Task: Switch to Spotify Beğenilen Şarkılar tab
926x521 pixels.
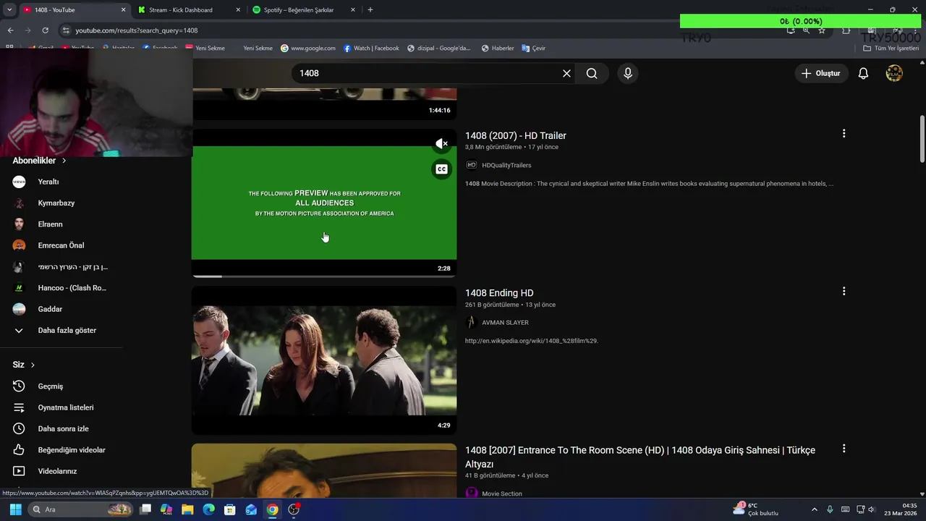Action: (x=304, y=10)
